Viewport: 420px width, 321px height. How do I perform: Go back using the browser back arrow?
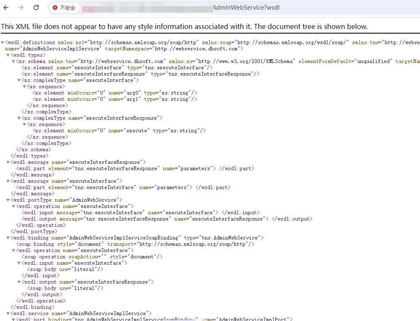point(6,8)
